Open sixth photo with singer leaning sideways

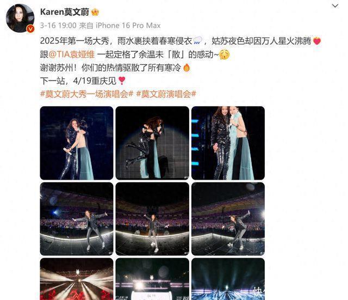[228, 219]
